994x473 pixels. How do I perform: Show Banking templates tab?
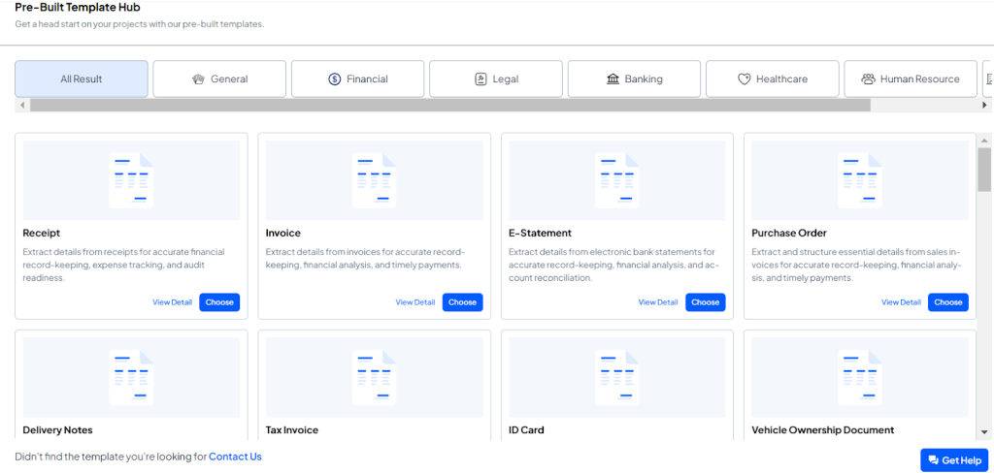click(634, 79)
